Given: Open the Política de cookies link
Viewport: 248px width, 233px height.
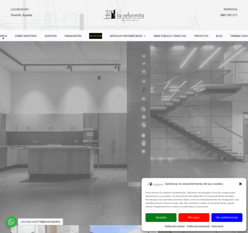Looking at the screenshot, I should (x=174, y=226).
